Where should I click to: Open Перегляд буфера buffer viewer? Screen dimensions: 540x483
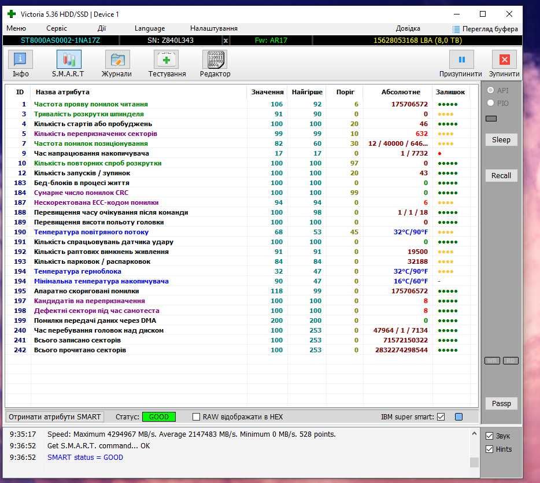(x=485, y=29)
